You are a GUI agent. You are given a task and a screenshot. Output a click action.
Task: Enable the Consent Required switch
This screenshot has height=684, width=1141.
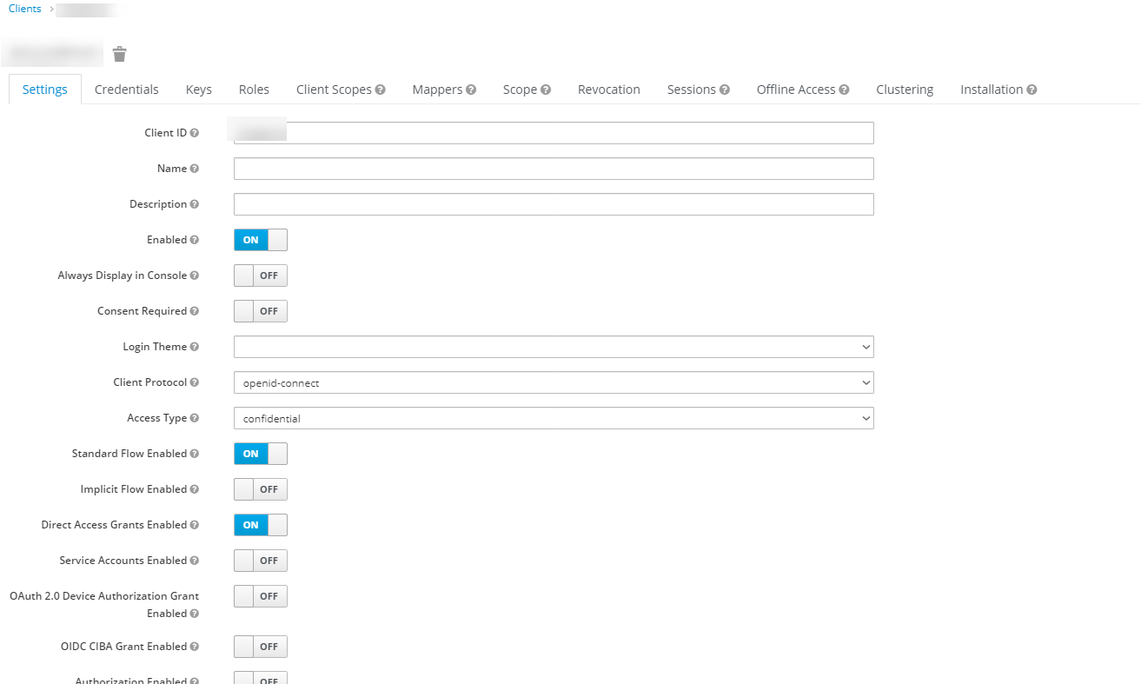(x=261, y=311)
